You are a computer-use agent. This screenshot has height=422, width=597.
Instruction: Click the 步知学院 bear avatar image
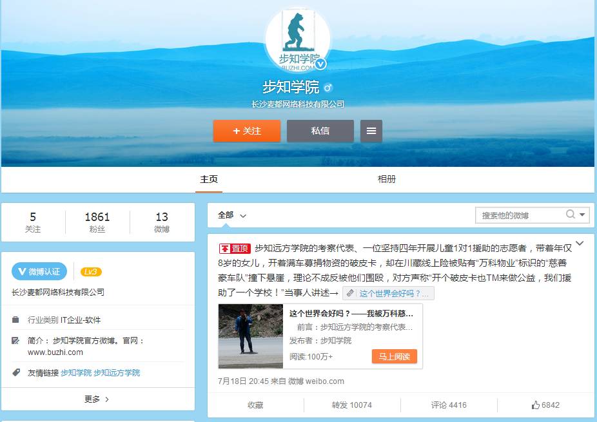(298, 39)
